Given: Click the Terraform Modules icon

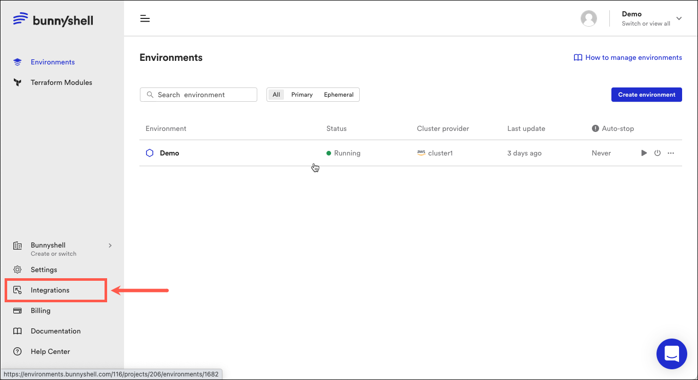Looking at the screenshot, I should click(17, 82).
